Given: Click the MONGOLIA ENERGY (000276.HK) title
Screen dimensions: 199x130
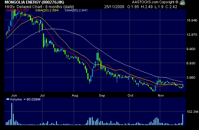Looking at the screenshot, I should click(x=34, y=2).
